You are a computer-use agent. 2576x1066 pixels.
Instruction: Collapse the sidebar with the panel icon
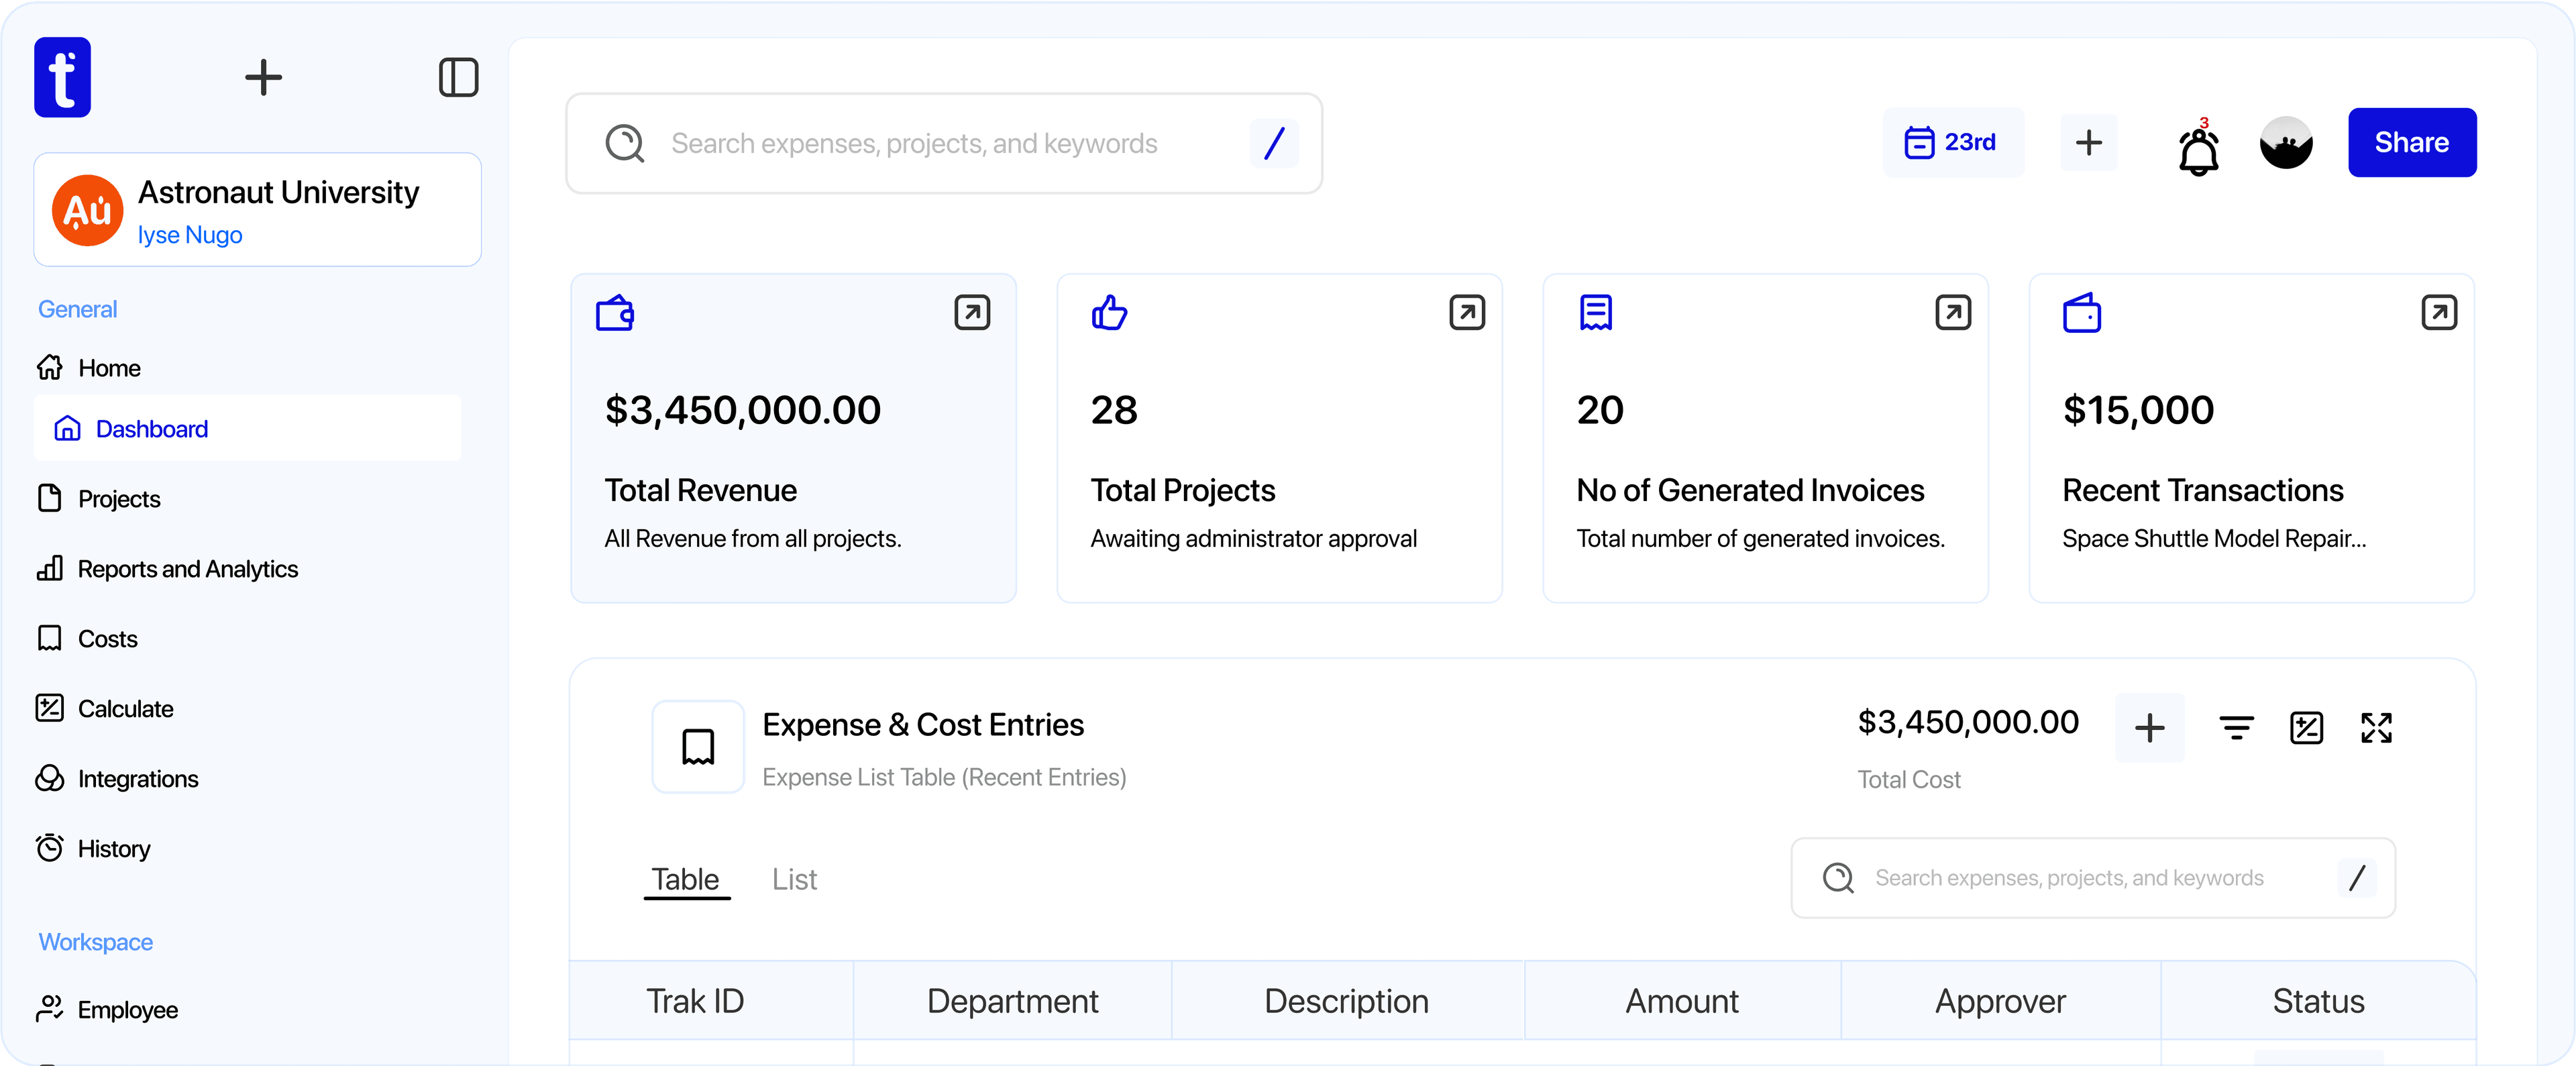click(458, 77)
